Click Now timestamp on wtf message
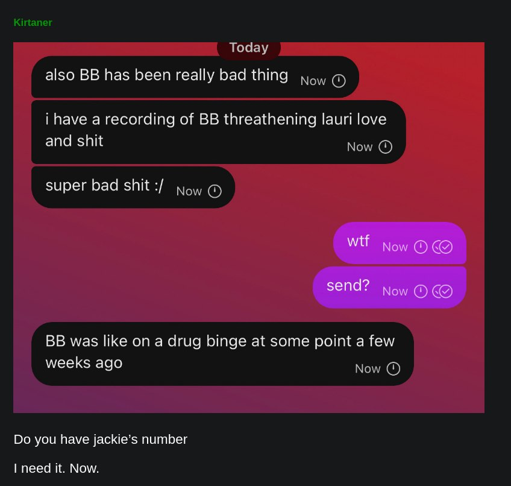 coord(395,247)
